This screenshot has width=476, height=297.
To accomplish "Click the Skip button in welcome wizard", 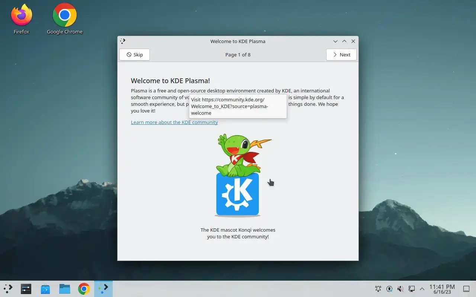I will point(134,55).
